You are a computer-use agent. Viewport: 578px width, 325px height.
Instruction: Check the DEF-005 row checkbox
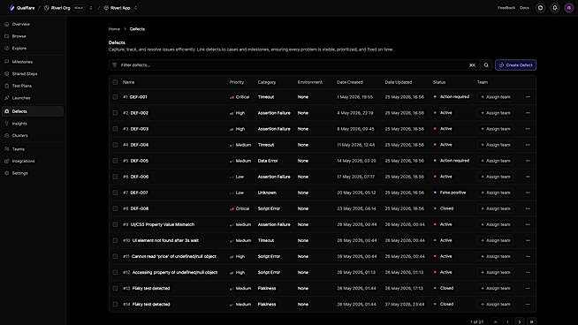point(115,161)
